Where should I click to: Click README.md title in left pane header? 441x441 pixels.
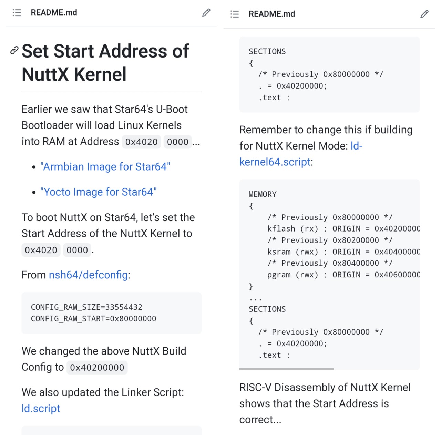tap(54, 13)
